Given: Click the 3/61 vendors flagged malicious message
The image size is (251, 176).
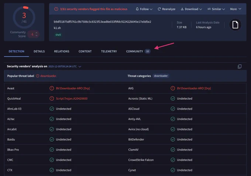Looking at the screenshot, I should click(x=94, y=9).
